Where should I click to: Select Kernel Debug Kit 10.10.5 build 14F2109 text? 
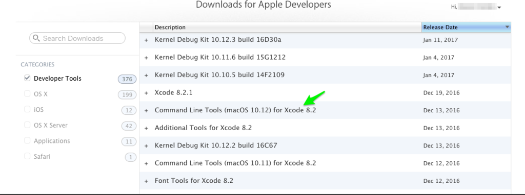coord(219,75)
